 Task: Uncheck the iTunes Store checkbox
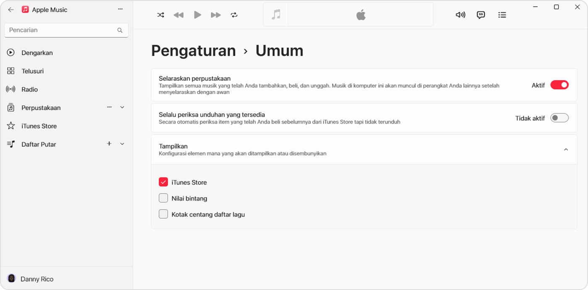pyautogui.click(x=163, y=182)
